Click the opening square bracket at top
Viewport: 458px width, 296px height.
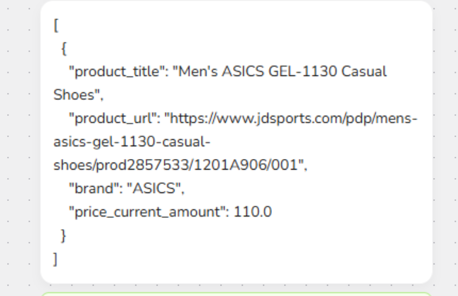[x=55, y=26]
